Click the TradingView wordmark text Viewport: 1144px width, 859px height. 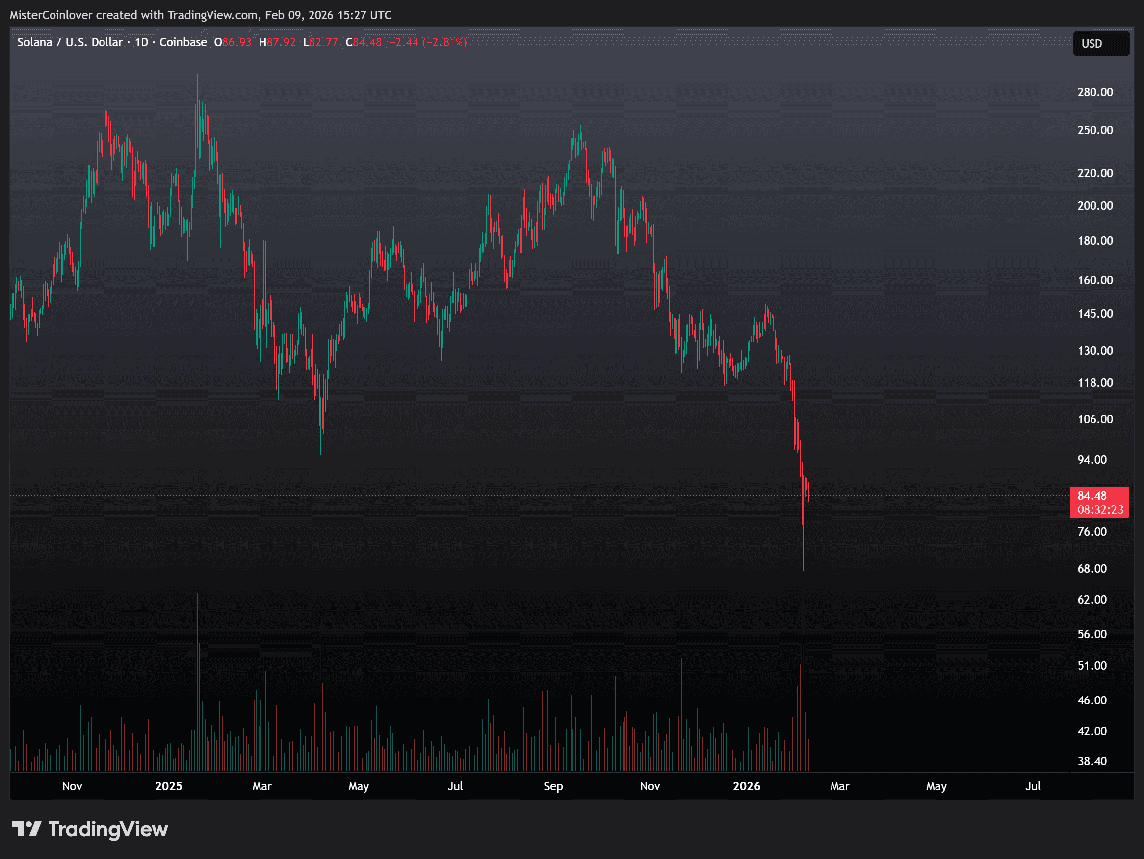(107, 829)
